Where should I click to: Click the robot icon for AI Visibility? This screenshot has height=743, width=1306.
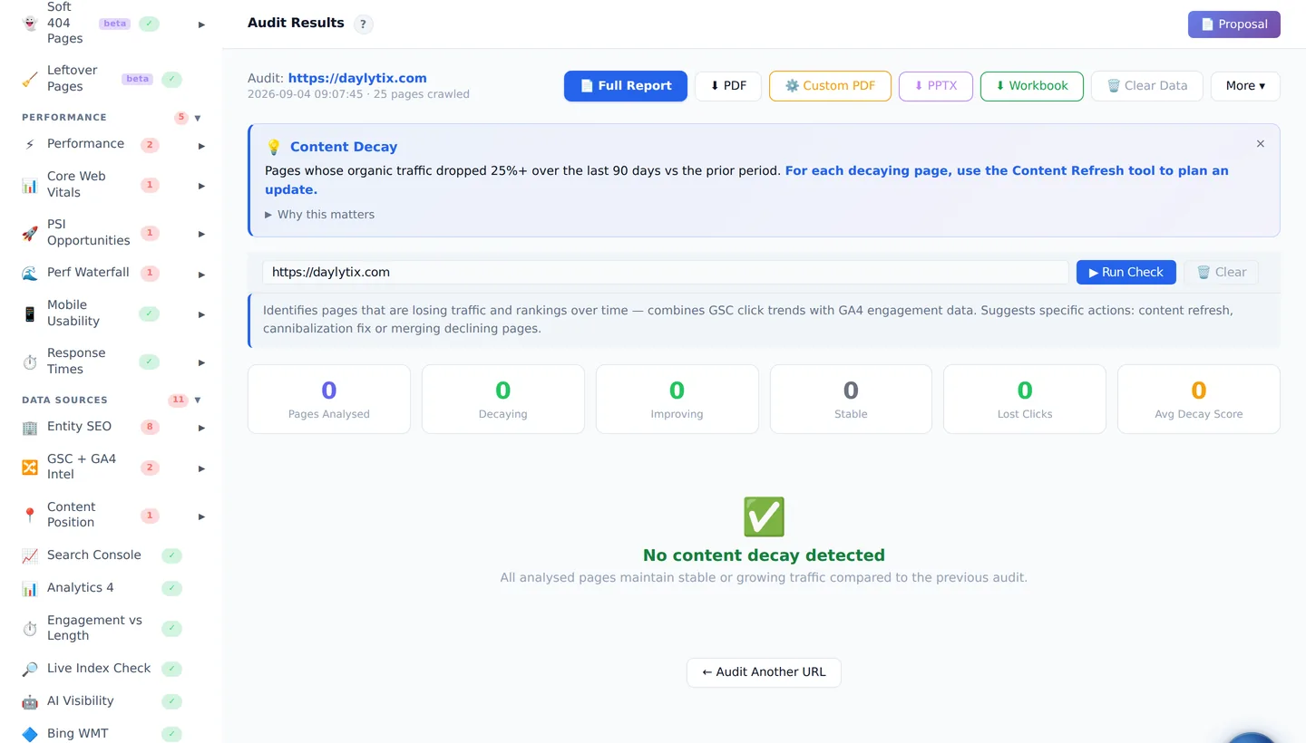(30, 701)
